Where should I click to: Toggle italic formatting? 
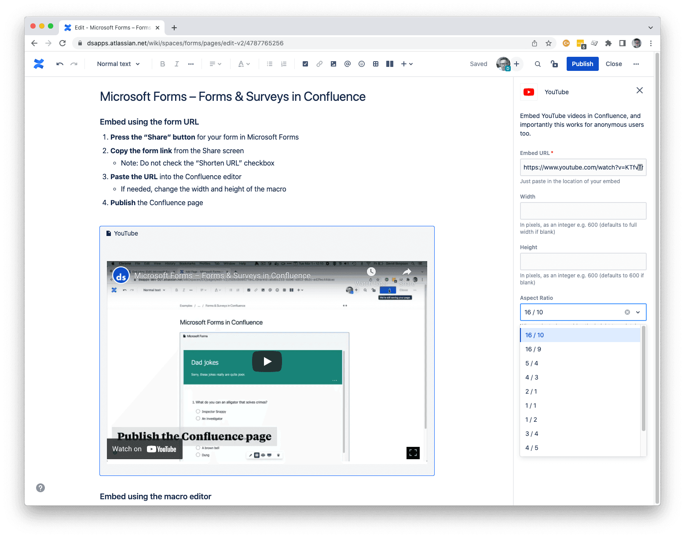(x=177, y=64)
